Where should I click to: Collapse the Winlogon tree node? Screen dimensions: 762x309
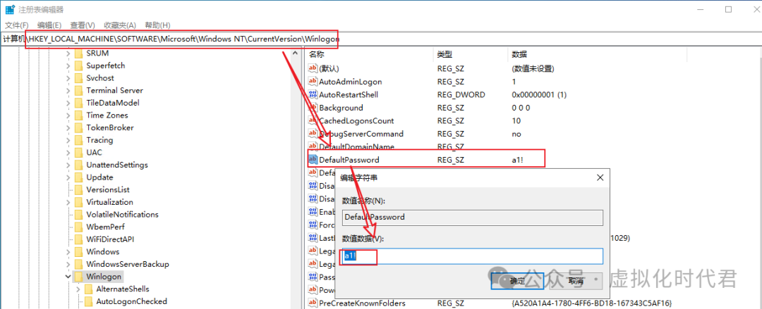click(x=68, y=277)
